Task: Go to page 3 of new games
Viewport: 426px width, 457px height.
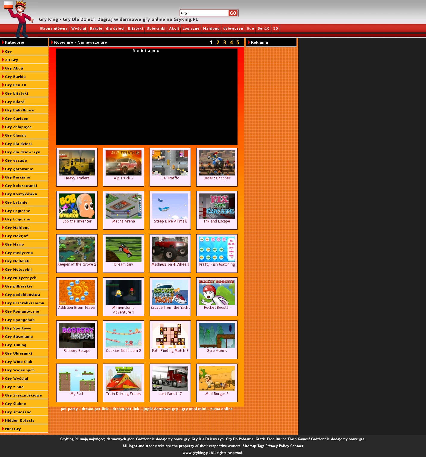Action: tap(225, 43)
